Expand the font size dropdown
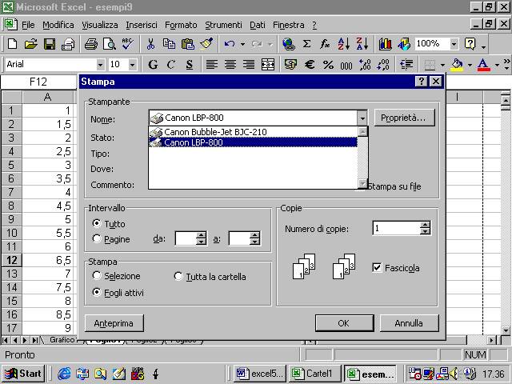Viewport: 512px width, 384px height. 132,65
